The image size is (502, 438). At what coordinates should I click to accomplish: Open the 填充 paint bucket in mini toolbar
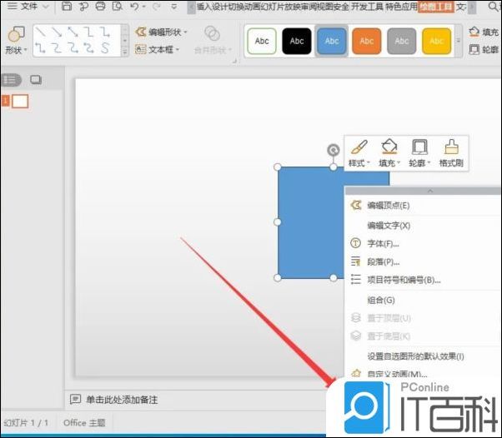tap(389, 153)
